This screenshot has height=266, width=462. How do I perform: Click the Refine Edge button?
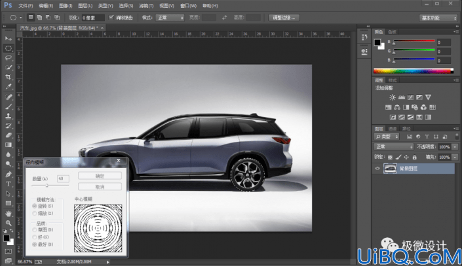[x=284, y=18]
